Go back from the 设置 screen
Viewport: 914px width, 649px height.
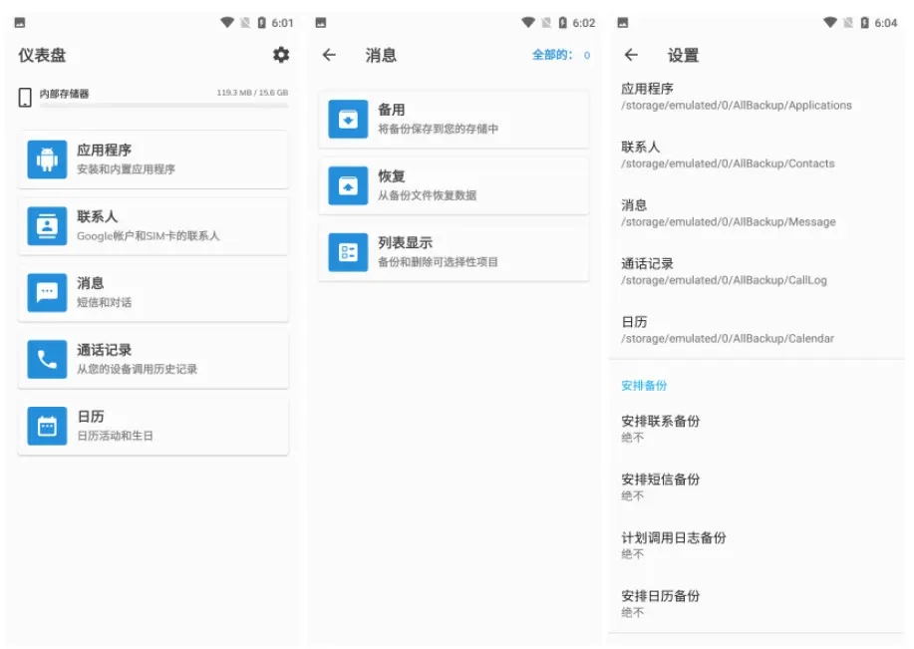631,56
